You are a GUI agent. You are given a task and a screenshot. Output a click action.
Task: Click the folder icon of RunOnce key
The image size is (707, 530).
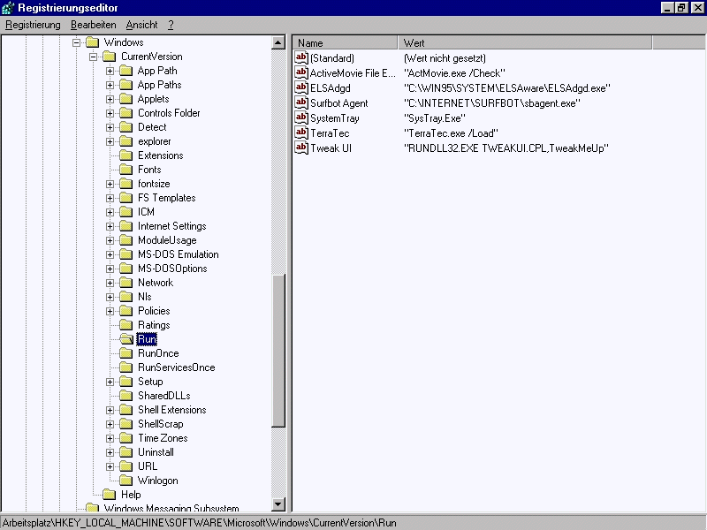coord(126,353)
